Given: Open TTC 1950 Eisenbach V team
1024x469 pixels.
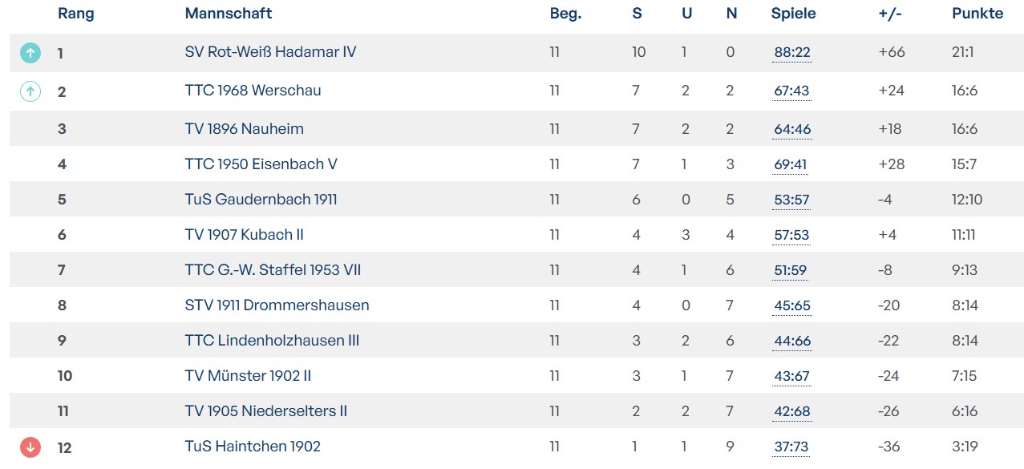Looking at the screenshot, I should point(261,164).
